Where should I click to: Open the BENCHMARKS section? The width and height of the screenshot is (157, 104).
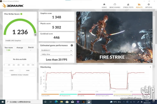click(x=115, y=5)
